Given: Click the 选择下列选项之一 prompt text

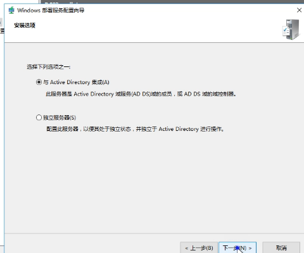Looking at the screenshot, I should [x=49, y=67].
